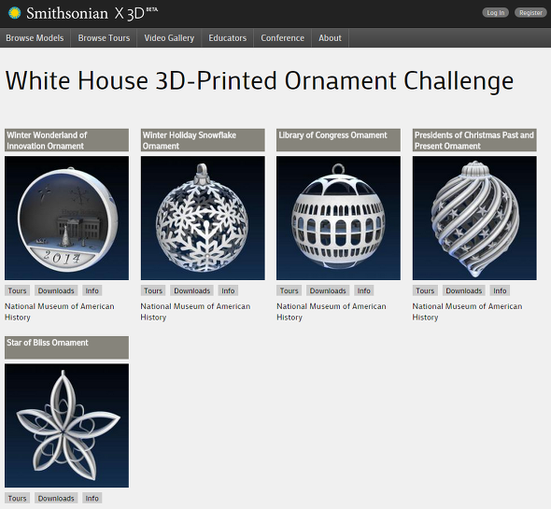The height and width of the screenshot is (509, 551).
Task: Click Info under Star of Bliss ornament
Action: (x=92, y=498)
